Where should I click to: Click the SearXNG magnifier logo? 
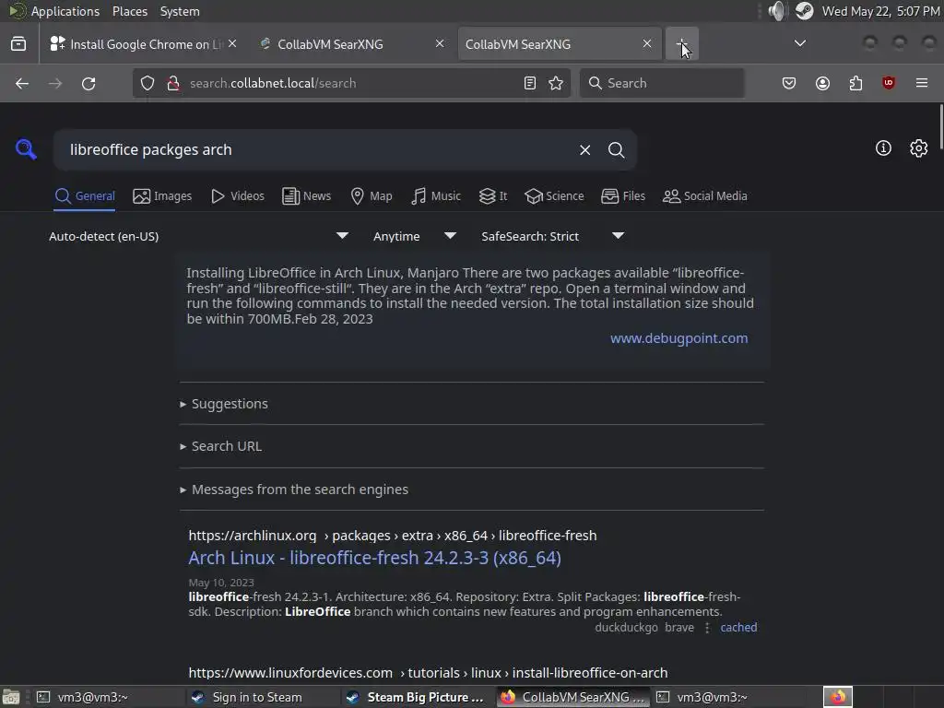pos(26,148)
